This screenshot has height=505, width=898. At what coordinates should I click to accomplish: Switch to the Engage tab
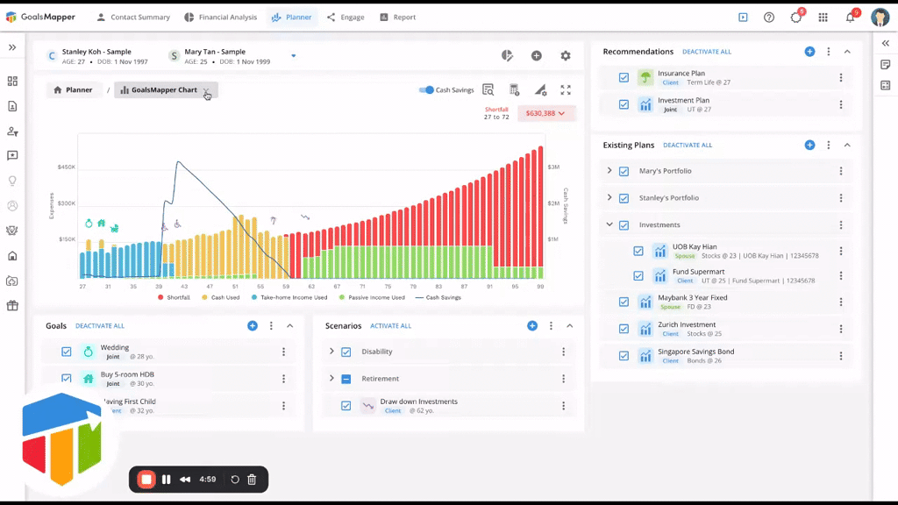pos(346,18)
